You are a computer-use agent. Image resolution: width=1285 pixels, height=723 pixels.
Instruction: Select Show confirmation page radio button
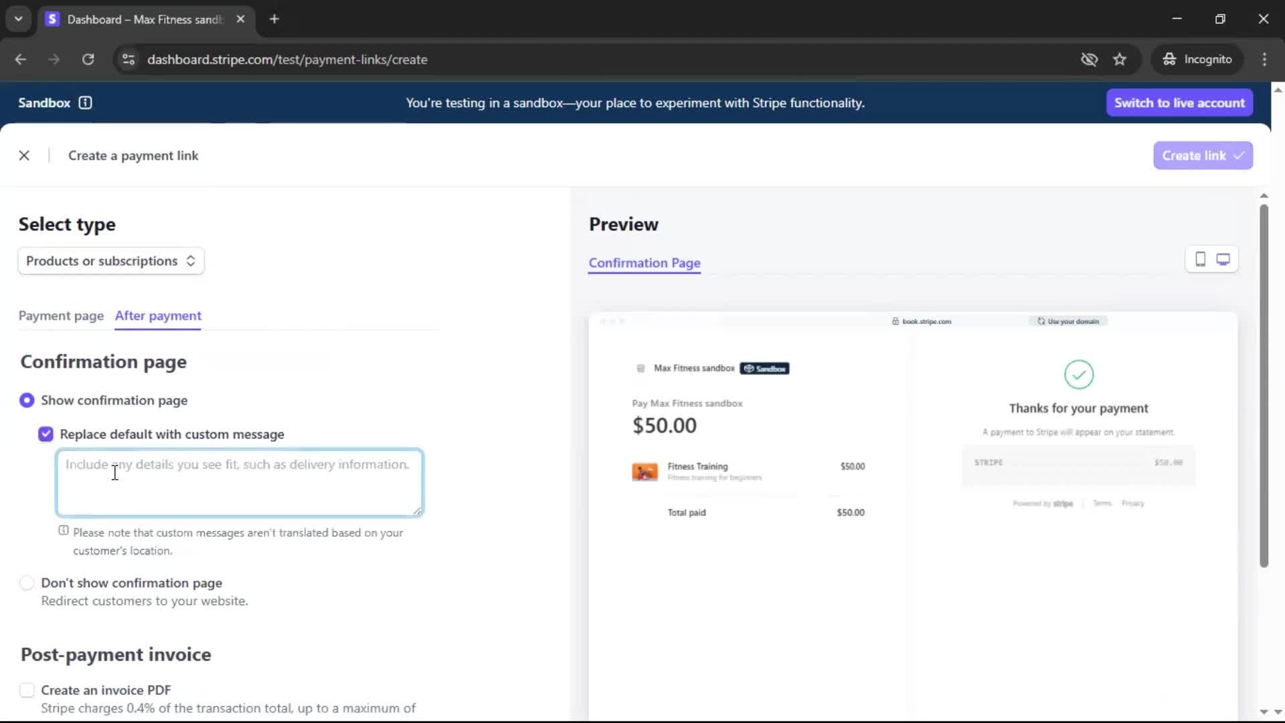pyautogui.click(x=27, y=400)
